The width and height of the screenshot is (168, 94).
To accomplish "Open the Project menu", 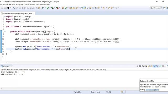I will point(32,5).
